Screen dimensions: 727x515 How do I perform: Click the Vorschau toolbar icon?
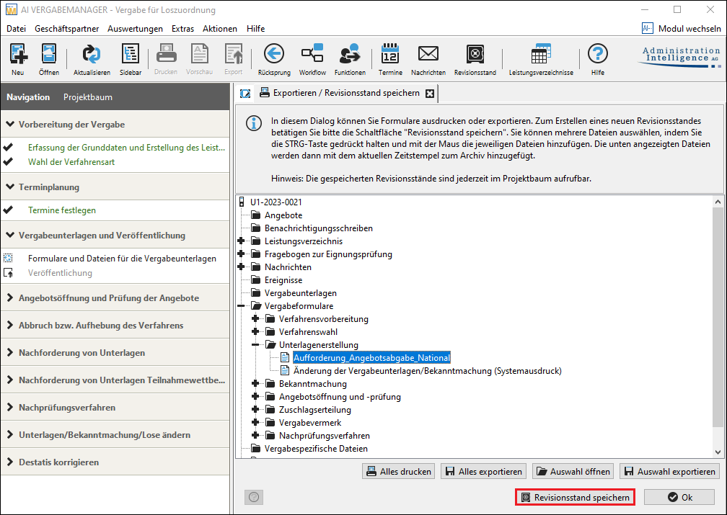199,54
